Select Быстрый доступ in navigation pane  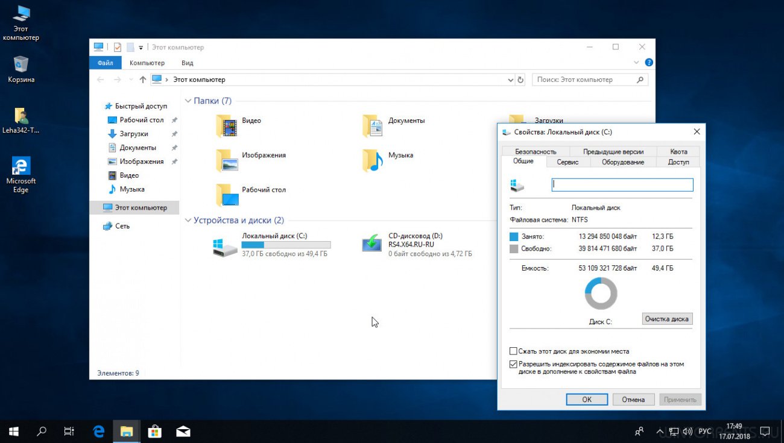[135, 106]
